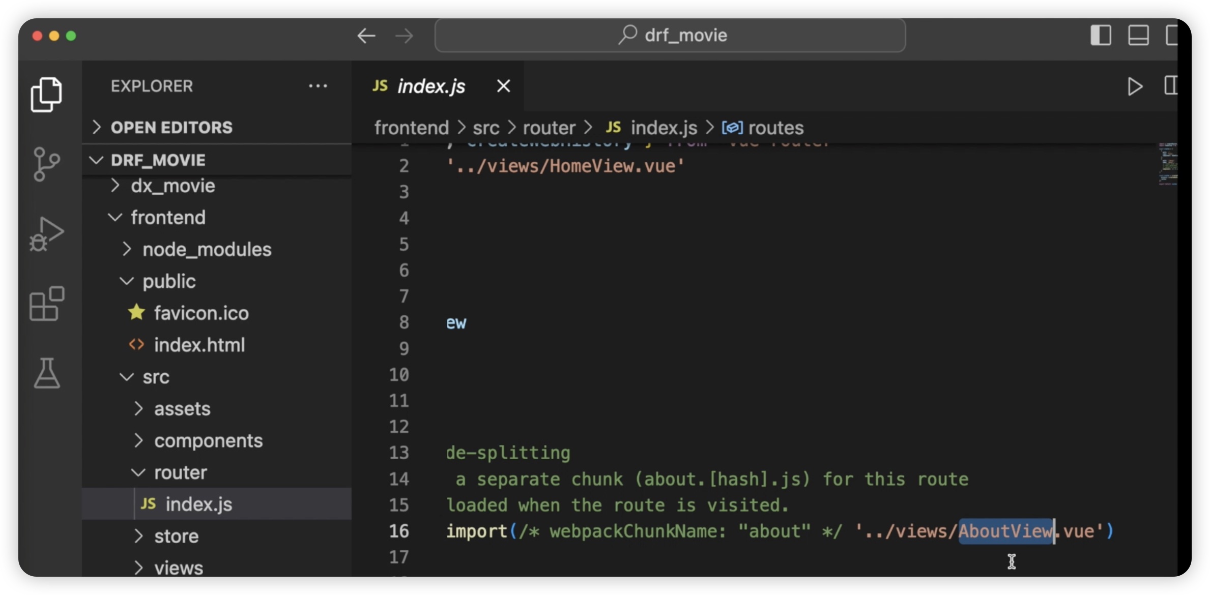Open the Extensions view
Image resolution: width=1210 pixels, height=595 pixels.
point(46,304)
